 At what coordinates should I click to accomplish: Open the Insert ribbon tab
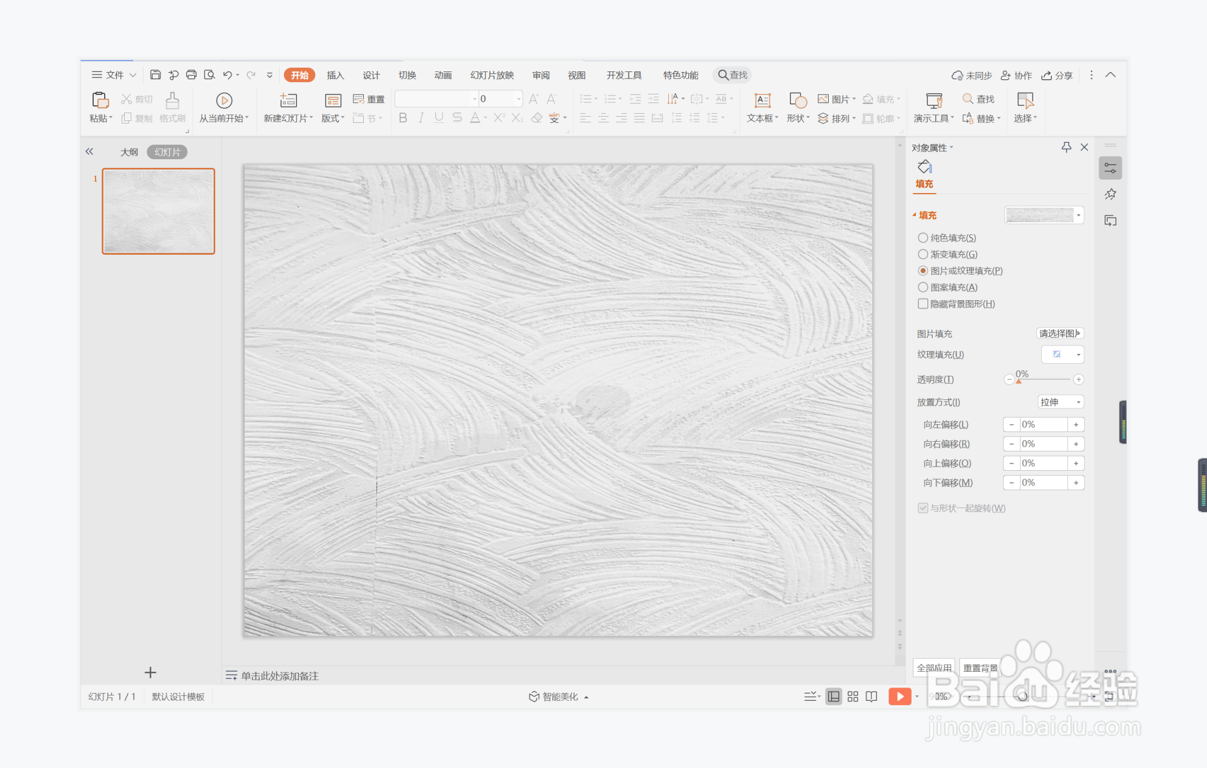[x=335, y=75]
